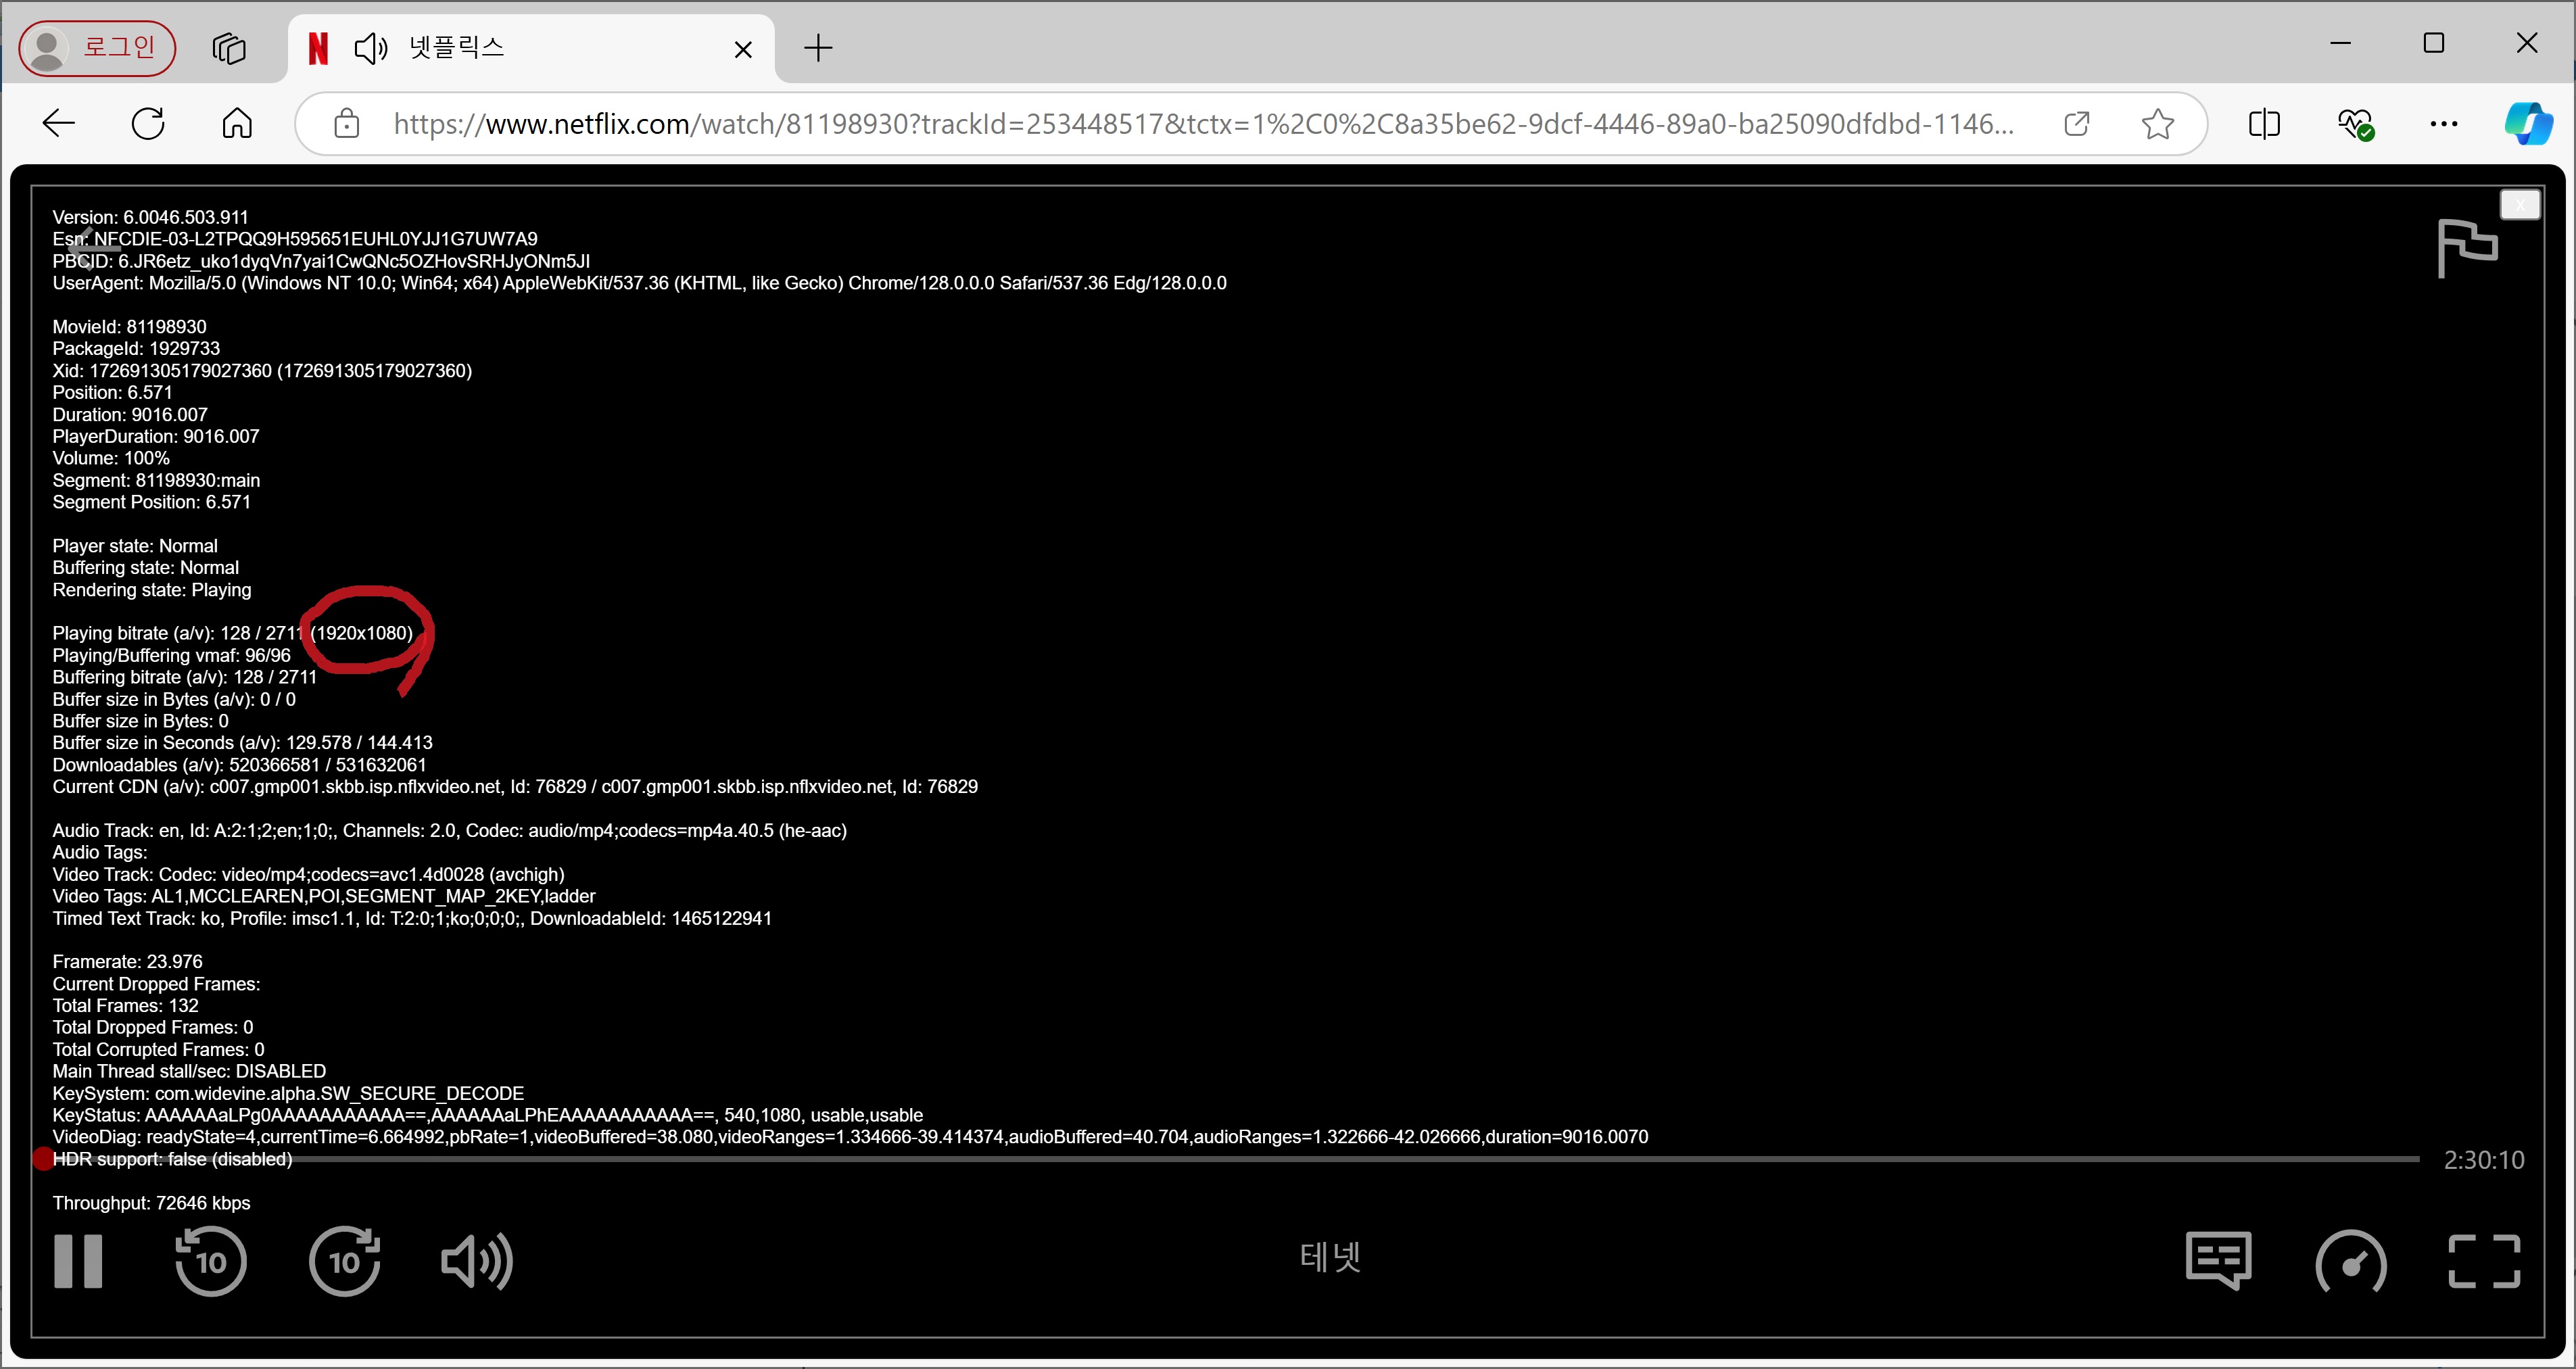Close the 넷플릭스 tab
This screenshot has height=1369, width=2576.
[x=743, y=49]
